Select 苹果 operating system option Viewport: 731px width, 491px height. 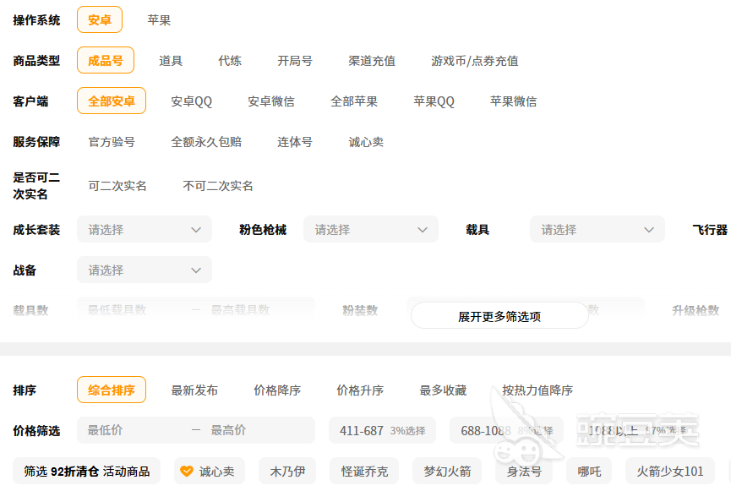[x=159, y=20]
